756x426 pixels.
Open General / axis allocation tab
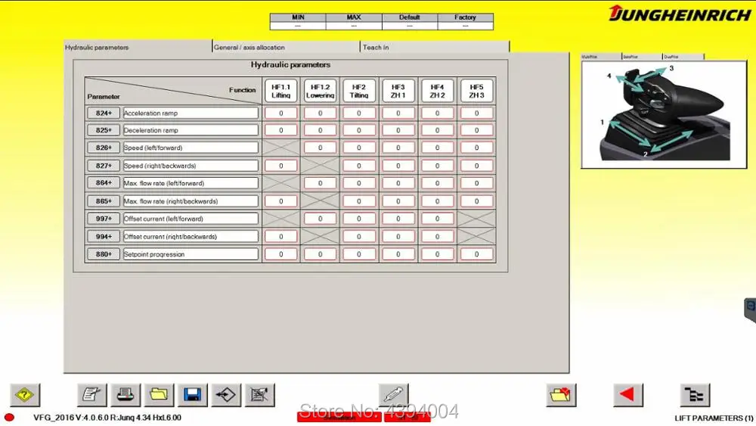coord(286,47)
